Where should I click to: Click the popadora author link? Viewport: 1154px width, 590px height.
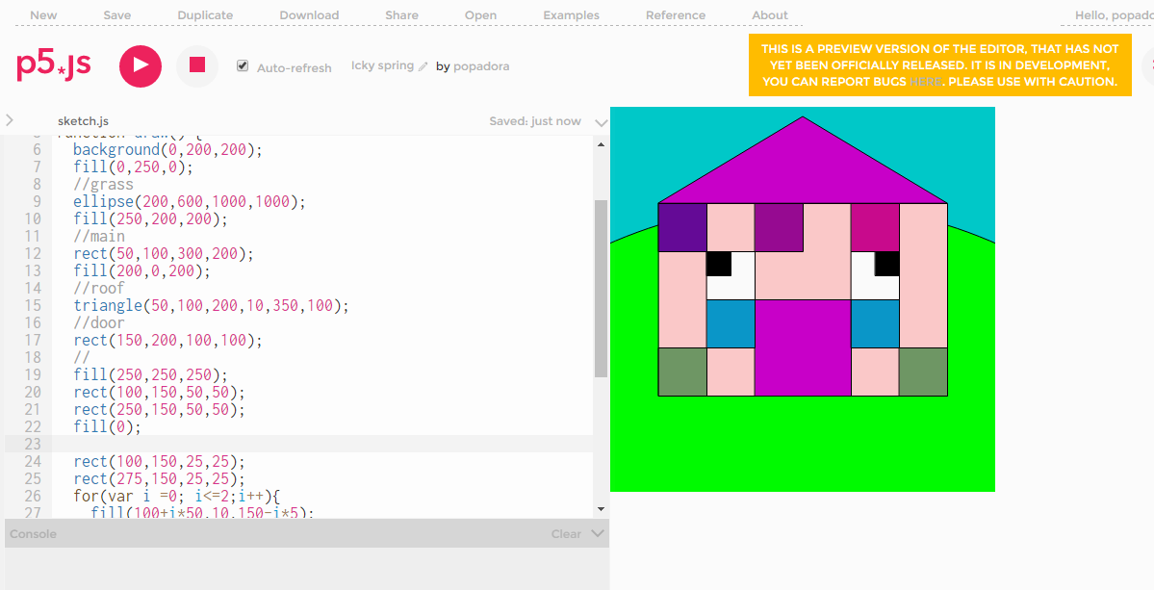coord(481,66)
